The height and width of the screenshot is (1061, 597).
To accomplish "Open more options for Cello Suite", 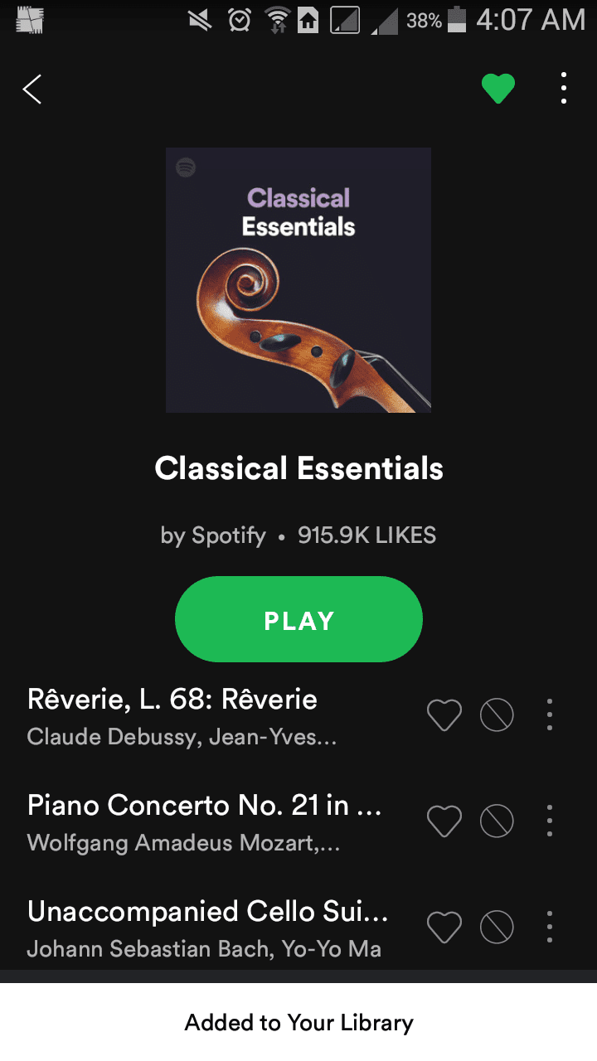I will [x=549, y=927].
